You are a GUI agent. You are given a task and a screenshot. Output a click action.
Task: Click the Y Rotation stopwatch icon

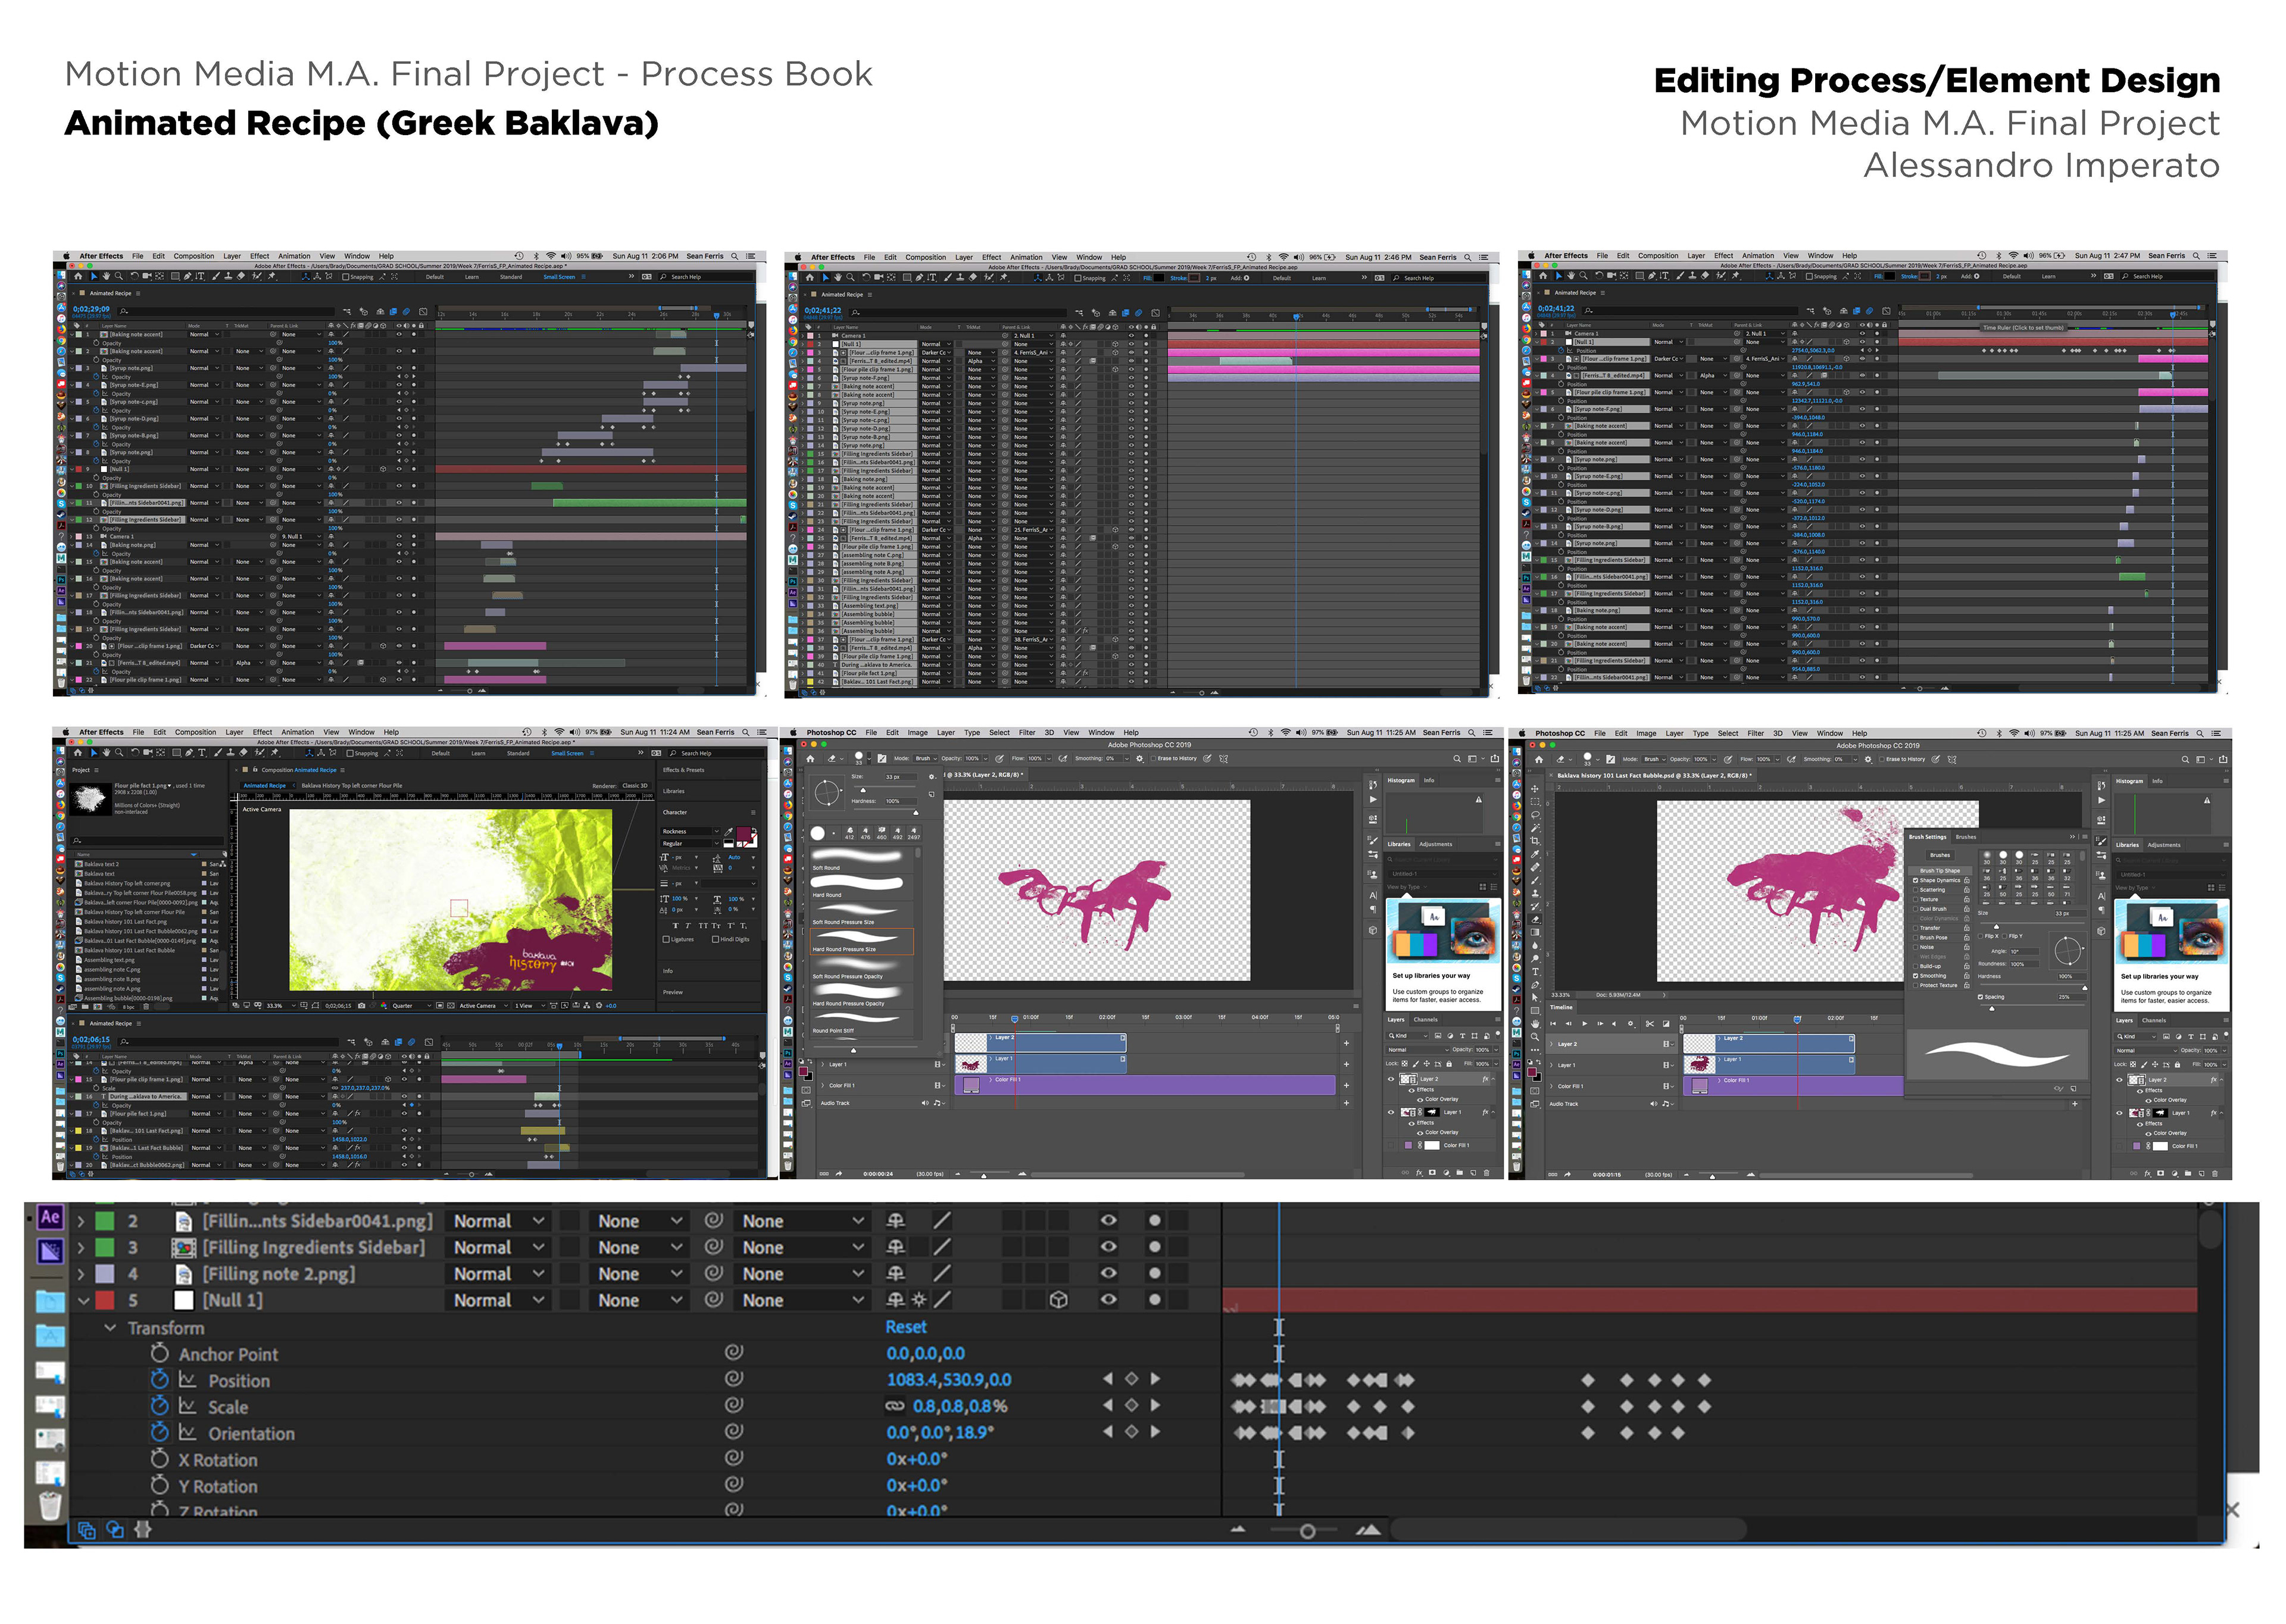coord(159,1485)
